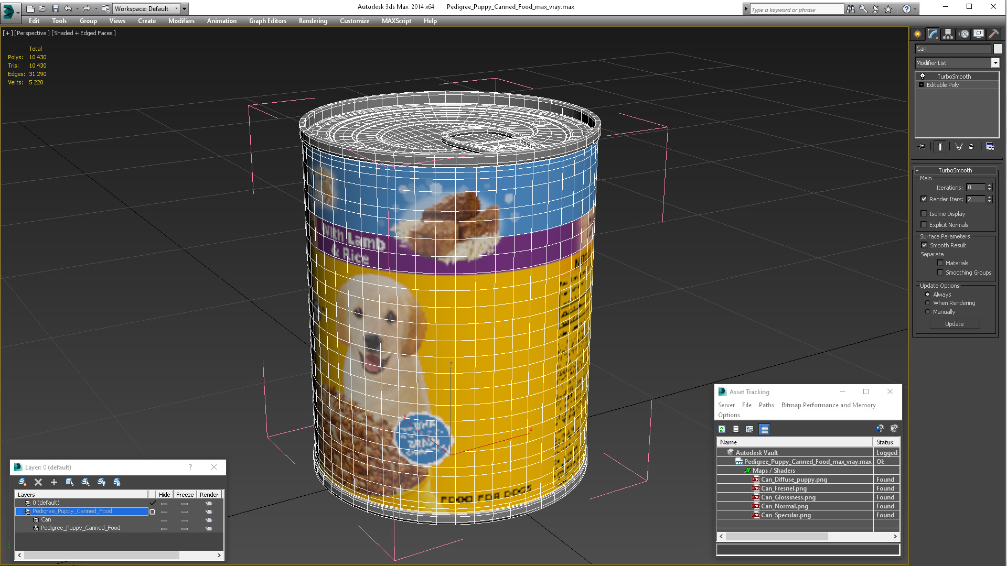
Task: Click Remove Modifier trash icon
Action: (971, 147)
